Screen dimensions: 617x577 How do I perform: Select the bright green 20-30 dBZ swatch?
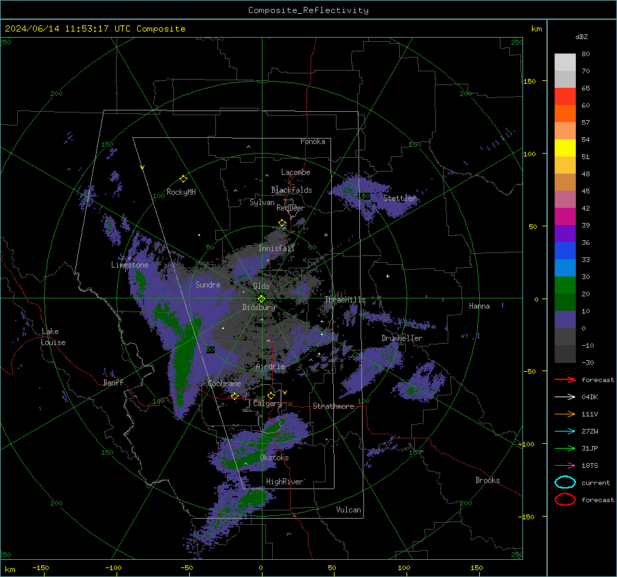click(x=565, y=285)
